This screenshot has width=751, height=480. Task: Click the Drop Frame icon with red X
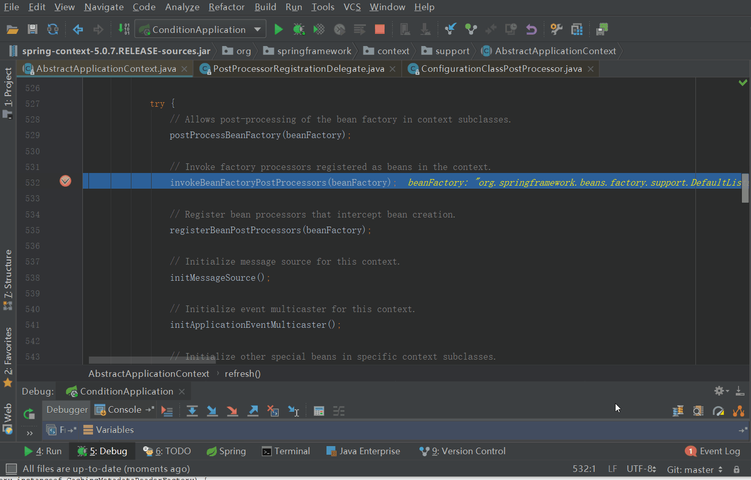(x=273, y=411)
